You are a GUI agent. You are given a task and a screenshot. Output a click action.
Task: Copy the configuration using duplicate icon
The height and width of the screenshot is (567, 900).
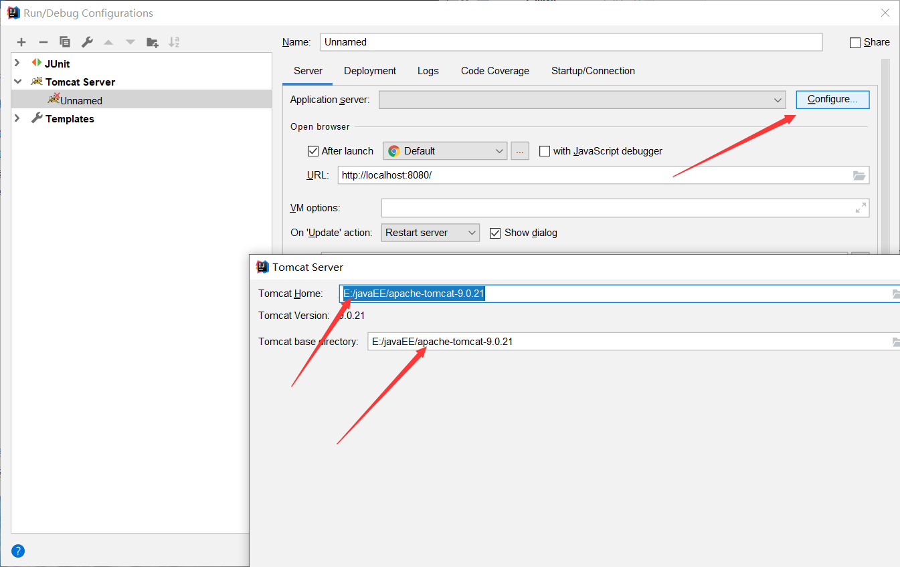(65, 42)
